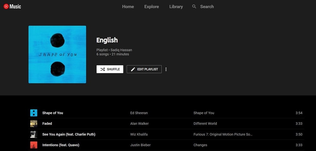Viewport: 316px width, 151px height.
Task: Click the Search text field
Action: pyautogui.click(x=207, y=7)
